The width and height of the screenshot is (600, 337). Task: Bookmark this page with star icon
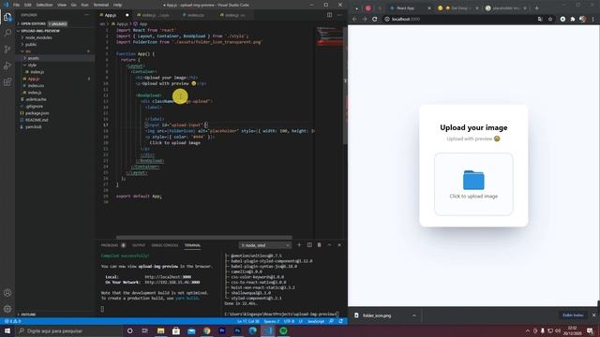[x=550, y=19]
